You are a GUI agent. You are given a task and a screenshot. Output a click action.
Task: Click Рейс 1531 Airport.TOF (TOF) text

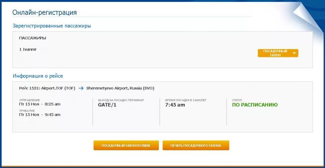point(47,88)
